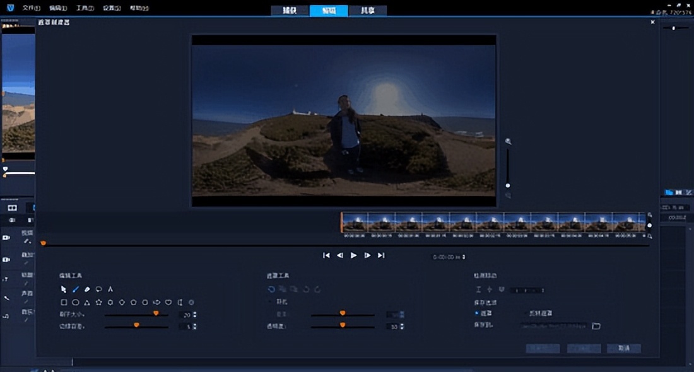
Task: Close the mask creator dialog
Action: point(652,22)
